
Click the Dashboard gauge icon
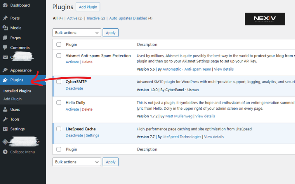pos(5,5)
